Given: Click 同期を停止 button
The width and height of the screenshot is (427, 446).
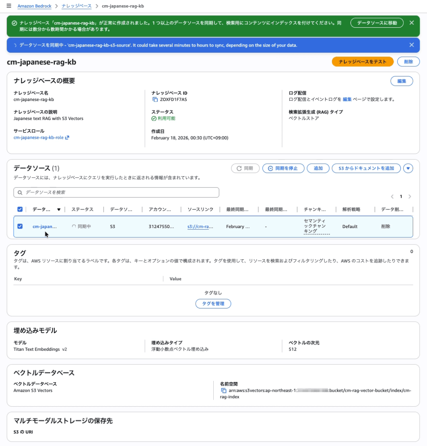Looking at the screenshot, I should coord(283,169).
